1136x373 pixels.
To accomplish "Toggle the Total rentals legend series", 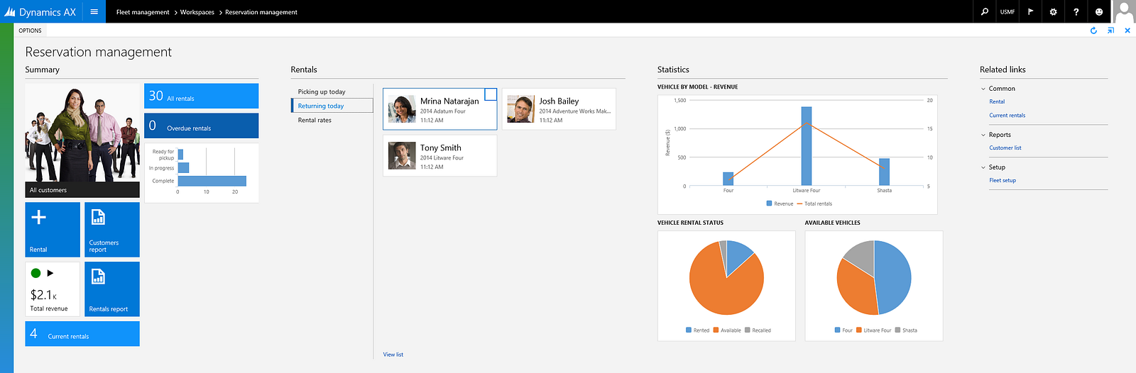I will (x=814, y=204).
